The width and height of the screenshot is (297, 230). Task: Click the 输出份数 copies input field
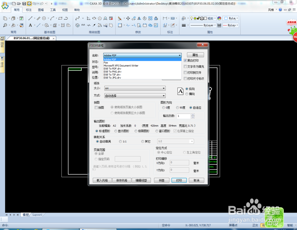point(184,116)
